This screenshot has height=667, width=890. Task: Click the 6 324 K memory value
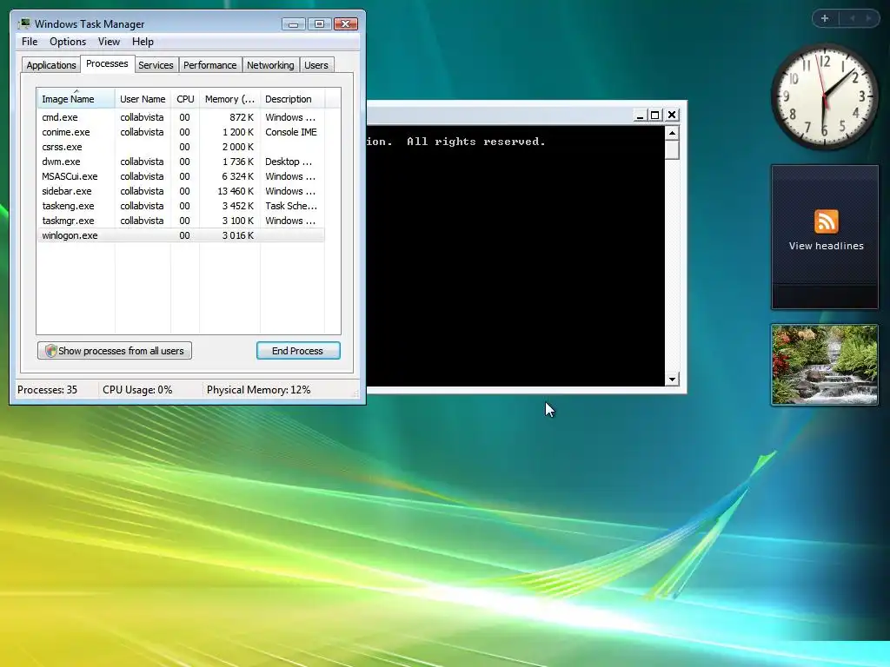[x=238, y=176]
